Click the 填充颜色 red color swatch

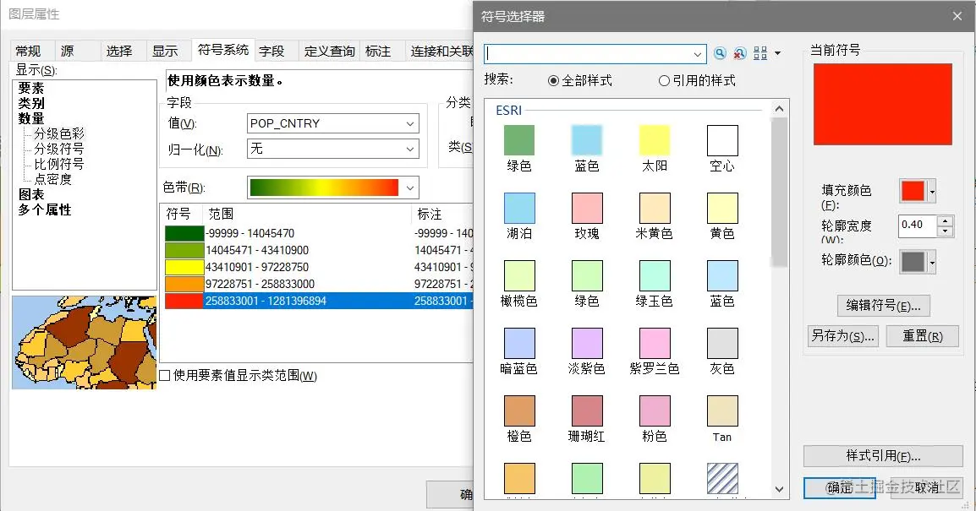(x=913, y=192)
